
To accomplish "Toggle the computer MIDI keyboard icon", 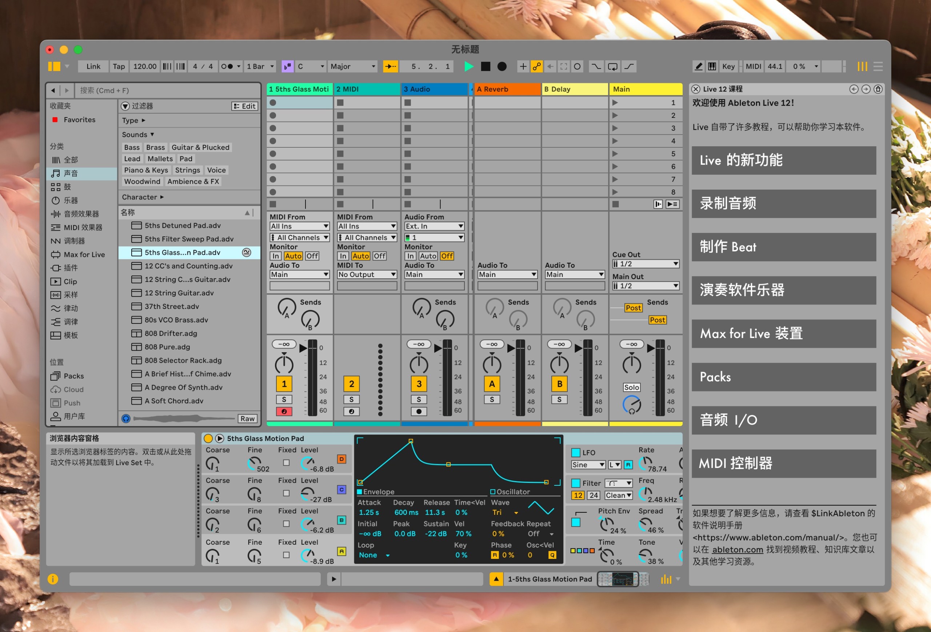I will pos(712,67).
